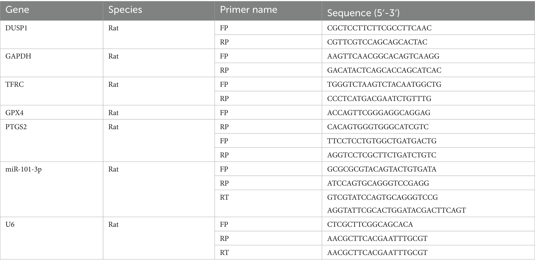Select sequence GCGCGCGTACAGTACTGTGATA
Viewport: 535px width, 264px height.
tap(382, 169)
